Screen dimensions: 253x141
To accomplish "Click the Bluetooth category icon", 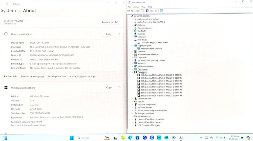I will point(135,31).
